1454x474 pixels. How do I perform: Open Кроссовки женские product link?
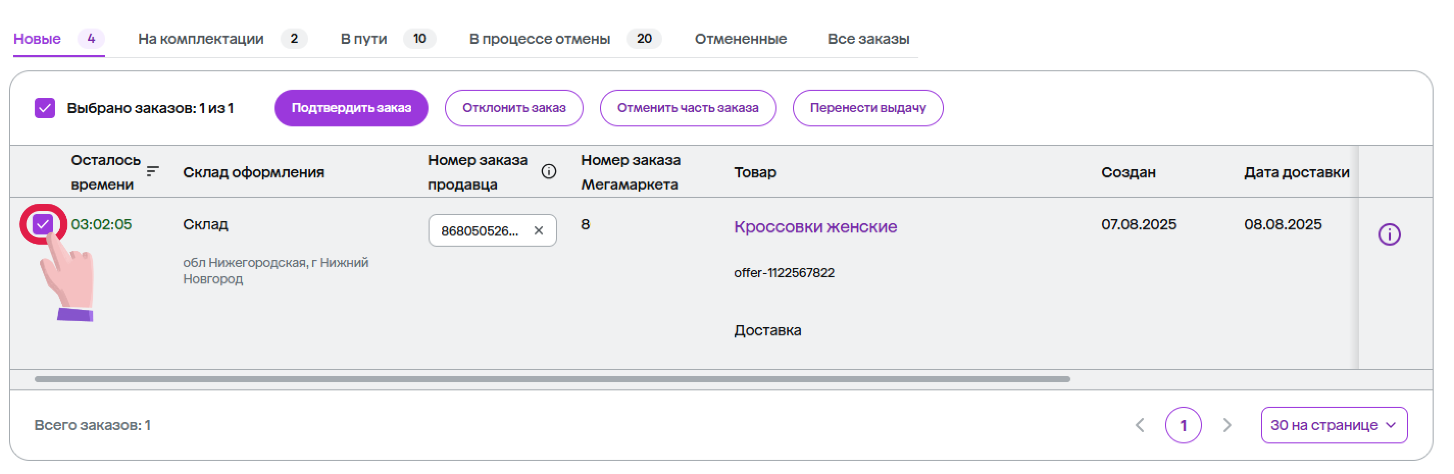(x=814, y=227)
